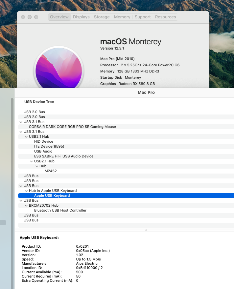This screenshot has width=234, height=289.
Task: Select ITE Device(8595)
Action: click(126, 146)
